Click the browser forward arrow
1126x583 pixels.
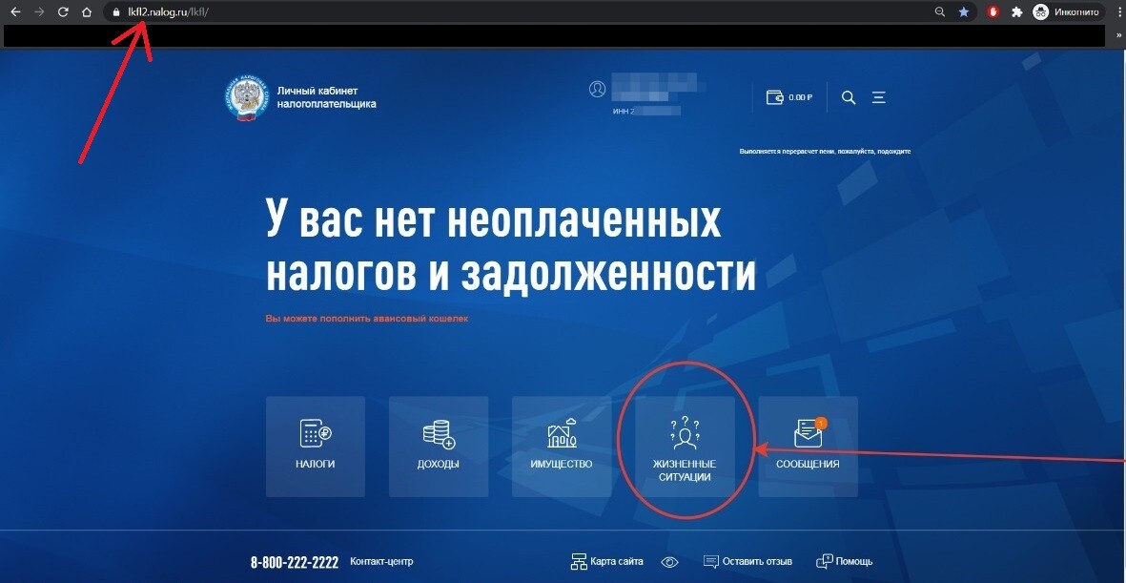pyautogui.click(x=39, y=12)
